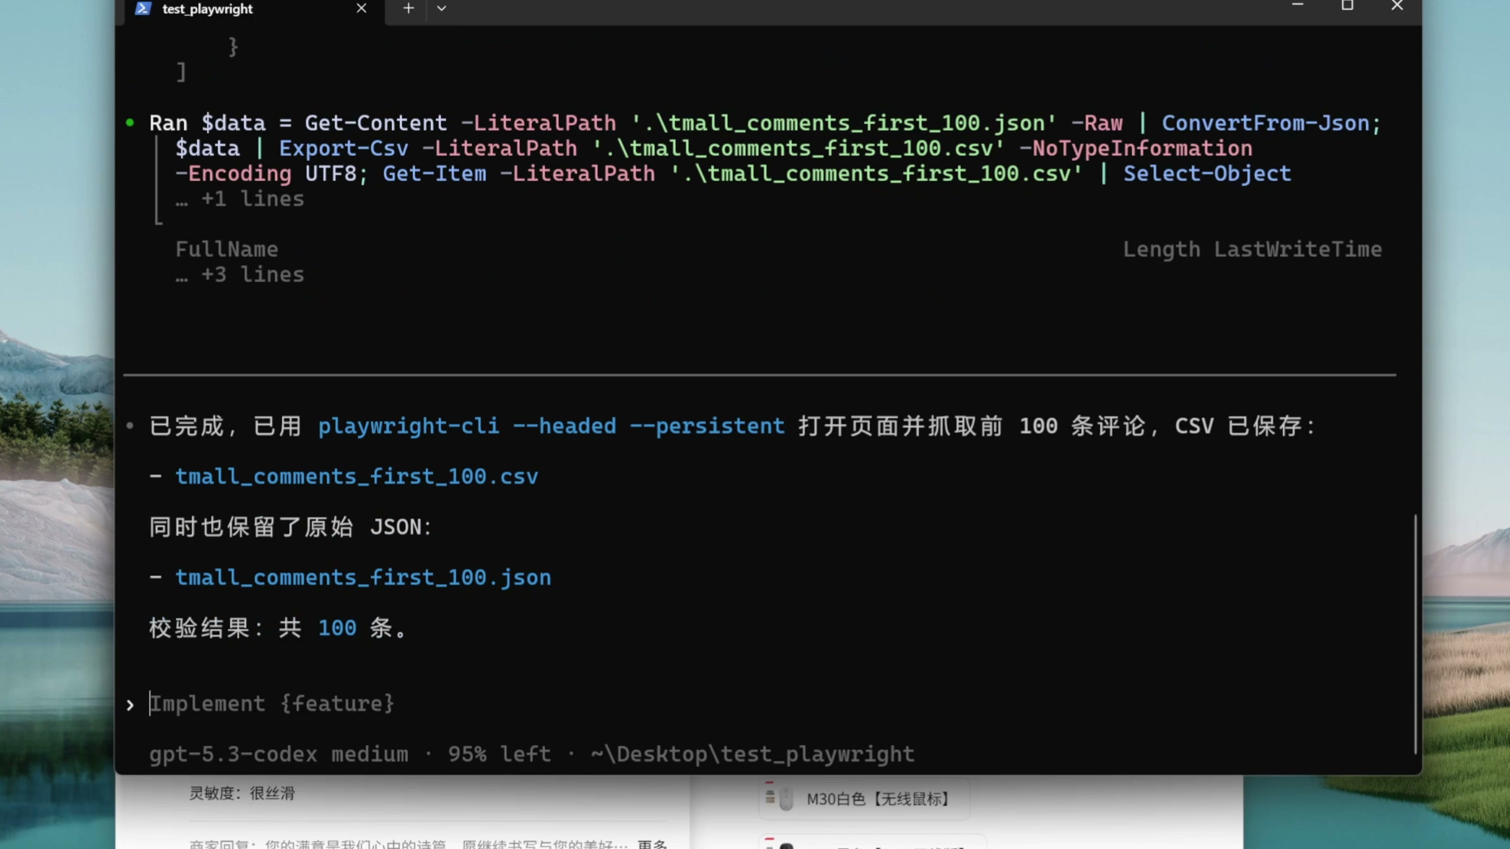This screenshot has width=1510, height=849.
Task: Click the prompt chevron before Implement {feature}
Action: click(x=130, y=705)
